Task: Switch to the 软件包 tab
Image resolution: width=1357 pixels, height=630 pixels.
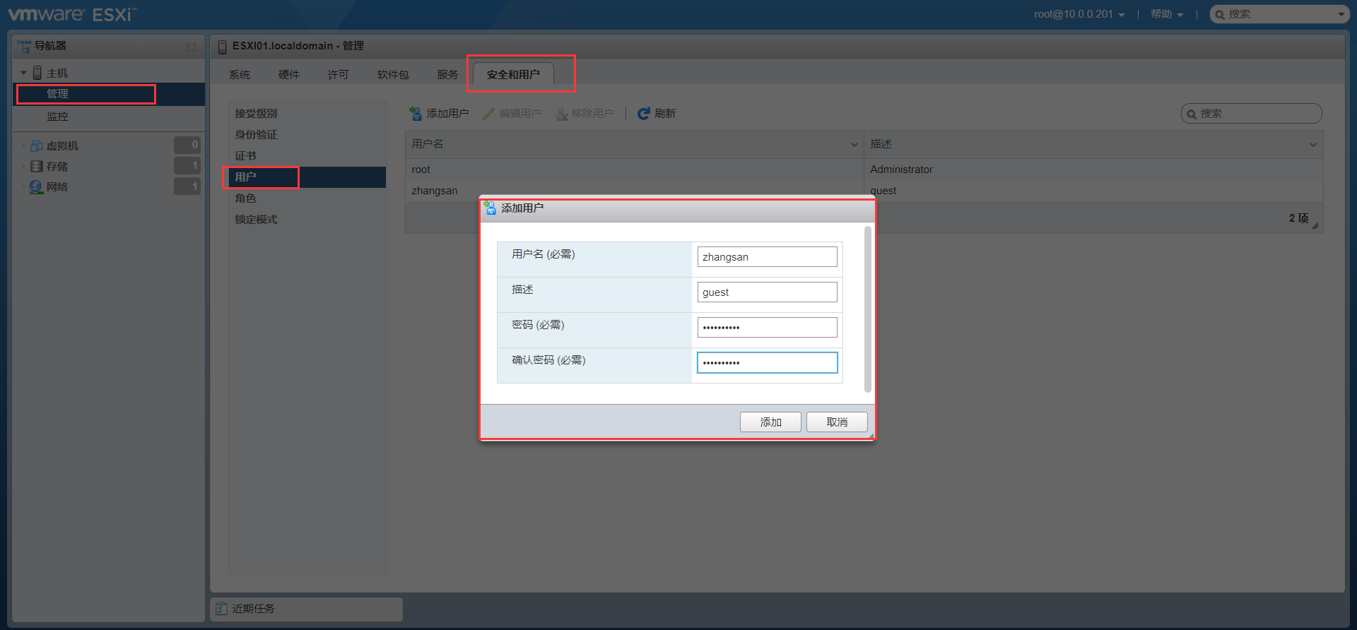Action: 393,74
